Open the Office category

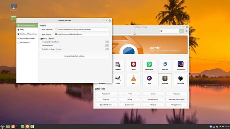pos(130,99)
